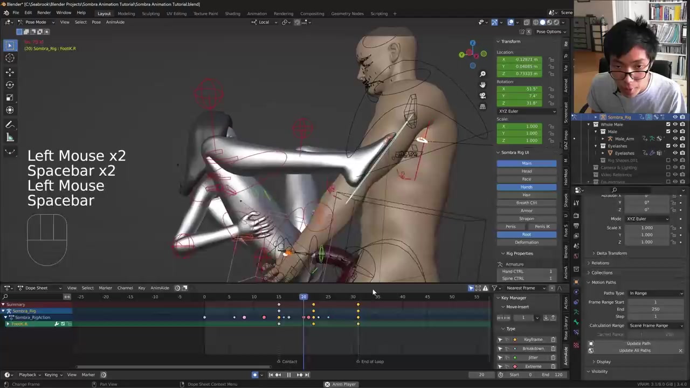Open the Paths Type In Range dropdown
Image resolution: width=690 pixels, height=388 pixels.
tap(655, 293)
